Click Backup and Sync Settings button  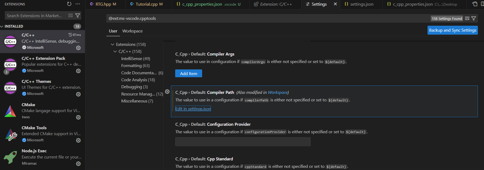pyautogui.click(x=452, y=30)
